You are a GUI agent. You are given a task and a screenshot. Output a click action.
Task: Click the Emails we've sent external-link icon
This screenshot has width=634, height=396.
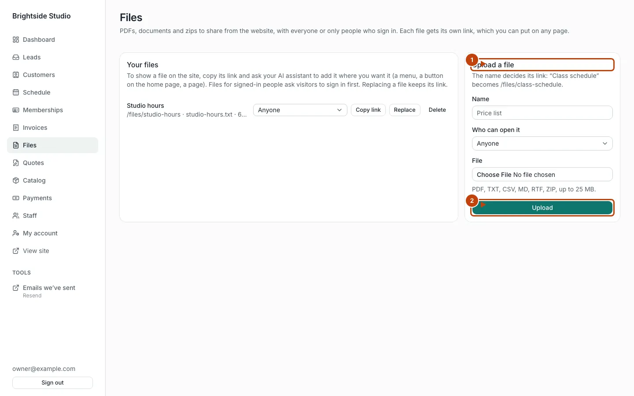tap(16, 288)
